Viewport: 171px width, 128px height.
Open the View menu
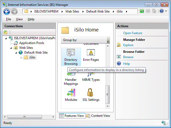pyautogui.click(x=19, y=19)
